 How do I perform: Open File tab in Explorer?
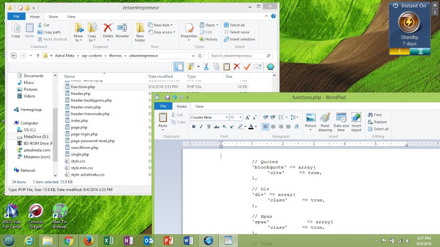pyautogui.click(x=17, y=17)
